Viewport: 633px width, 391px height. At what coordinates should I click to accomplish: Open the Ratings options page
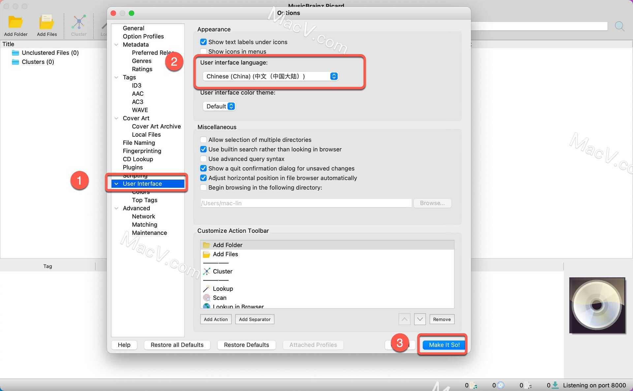[x=142, y=69]
